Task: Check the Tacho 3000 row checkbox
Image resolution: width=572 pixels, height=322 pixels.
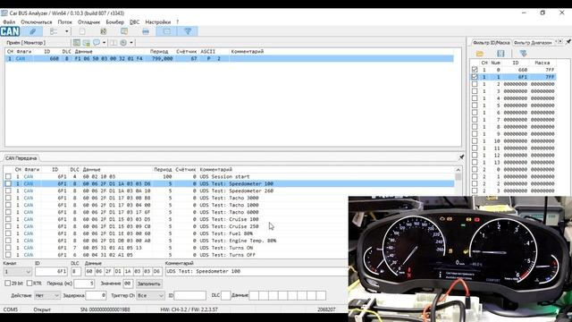Action: pyautogui.click(x=8, y=198)
